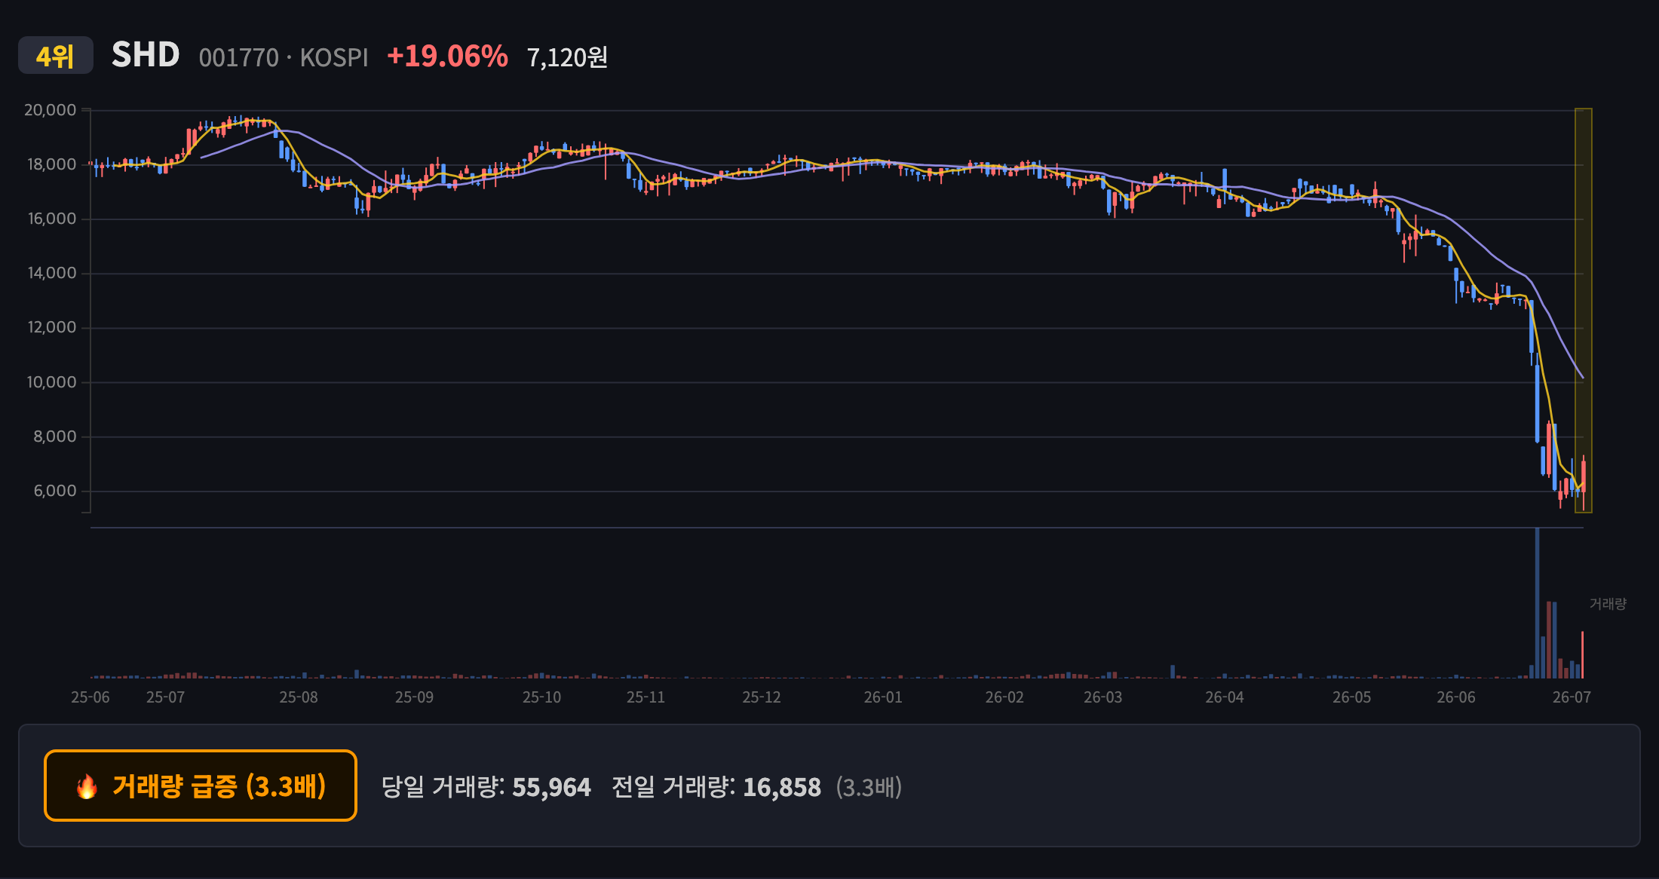Click the 25-08 date label

coord(299,697)
